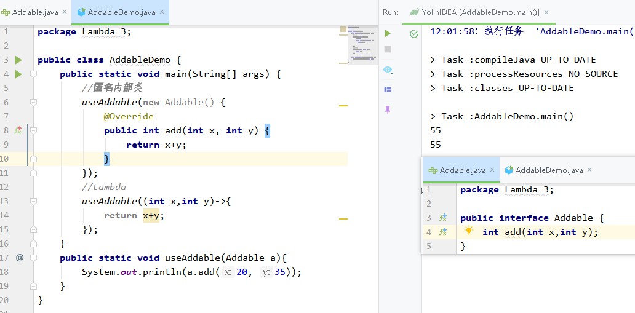The height and width of the screenshot is (313, 635).
Task: Click the Gradle elephant icon on the run tab
Action: [x=414, y=12]
